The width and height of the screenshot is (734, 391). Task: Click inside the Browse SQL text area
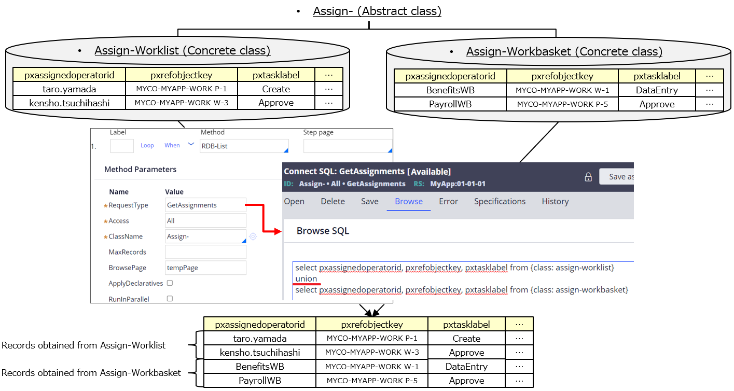pos(463,280)
